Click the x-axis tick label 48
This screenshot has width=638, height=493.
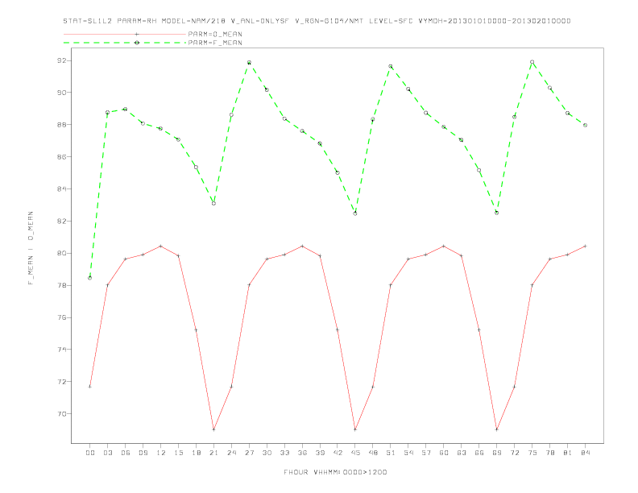coord(373,453)
